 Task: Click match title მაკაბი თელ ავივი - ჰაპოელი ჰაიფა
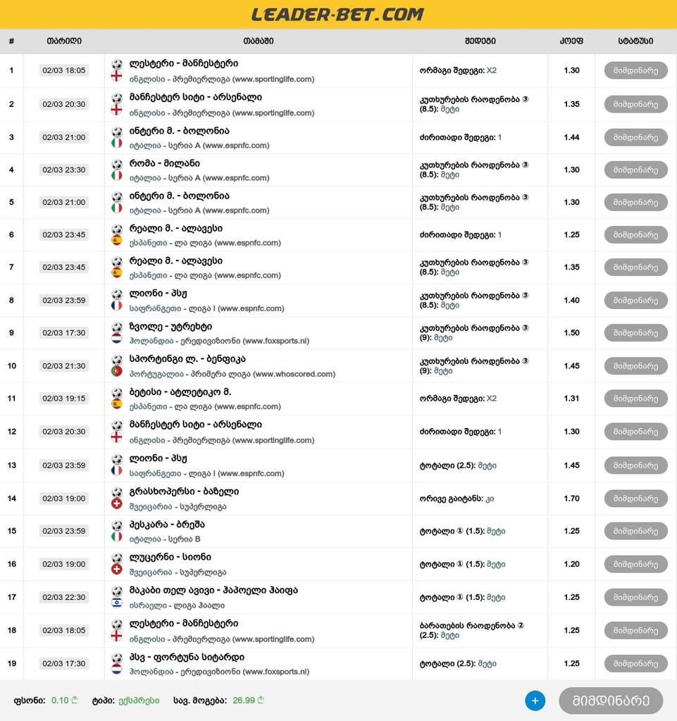tap(213, 590)
